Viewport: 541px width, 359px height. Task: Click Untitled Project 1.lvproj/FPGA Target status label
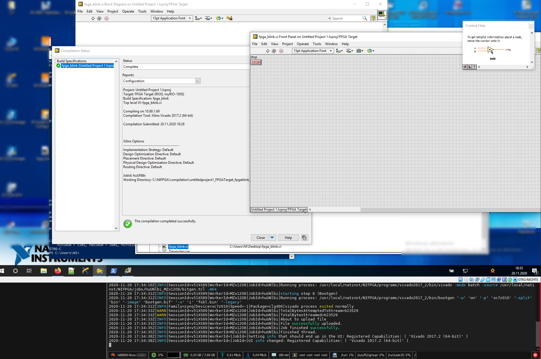click(279, 209)
